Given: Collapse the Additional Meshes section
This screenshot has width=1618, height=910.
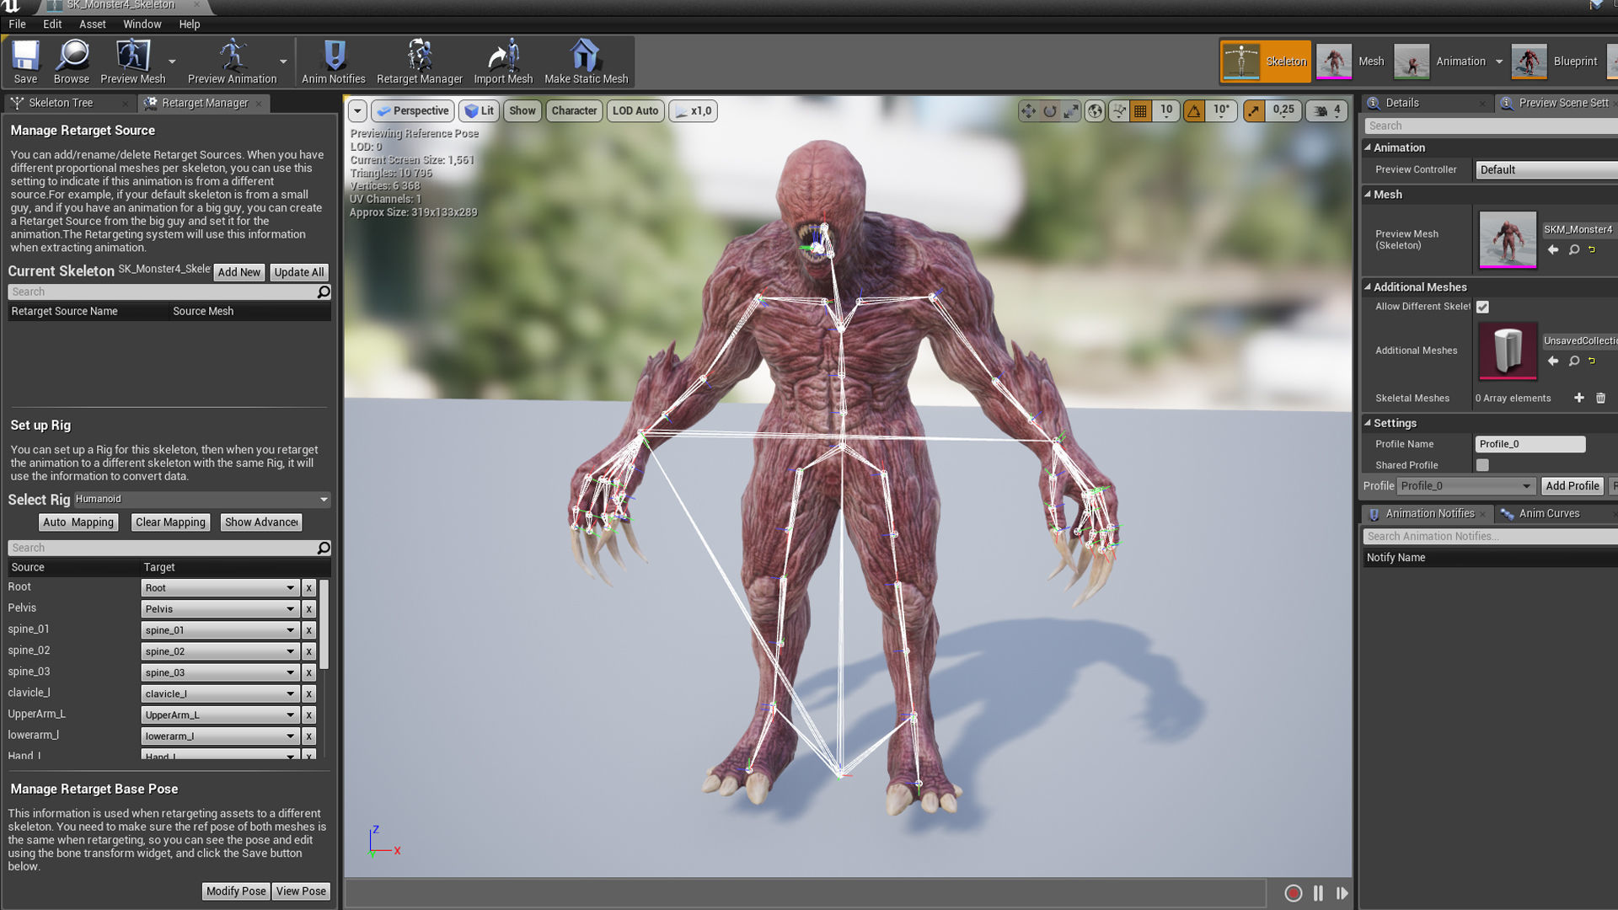Looking at the screenshot, I should (x=1368, y=287).
